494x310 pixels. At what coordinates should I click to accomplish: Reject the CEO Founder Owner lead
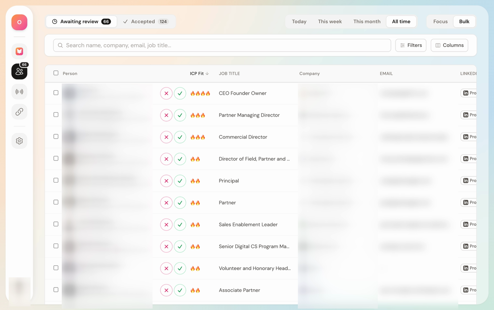click(166, 93)
